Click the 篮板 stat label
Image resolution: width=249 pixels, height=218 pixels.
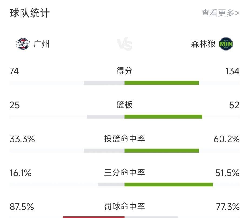[124, 105]
